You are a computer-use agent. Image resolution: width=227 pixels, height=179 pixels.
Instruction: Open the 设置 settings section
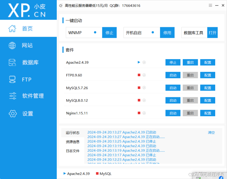(x=28, y=114)
